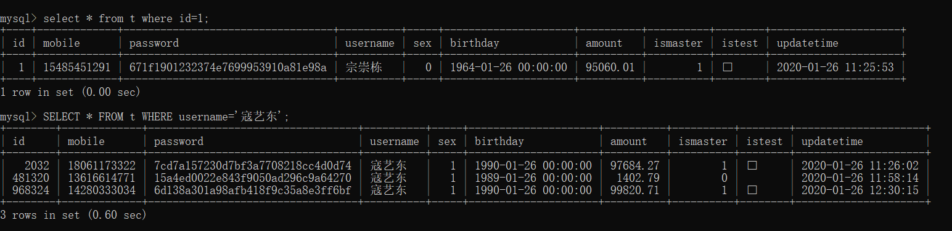Select mobile number 15485451291
The height and width of the screenshot is (231, 952).
pyautogui.click(x=76, y=68)
